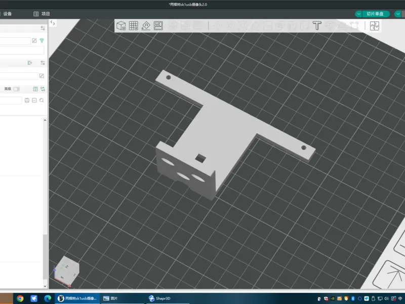Edit the printer preset with the pencil icon

[x=34, y=41]
